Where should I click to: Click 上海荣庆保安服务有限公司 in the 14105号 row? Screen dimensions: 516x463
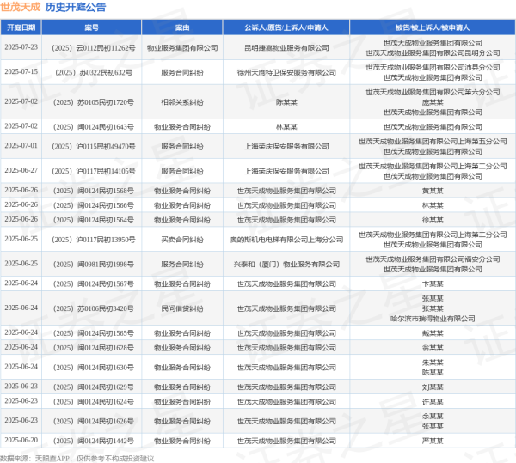pyautogui.click(x=286, y=171)
